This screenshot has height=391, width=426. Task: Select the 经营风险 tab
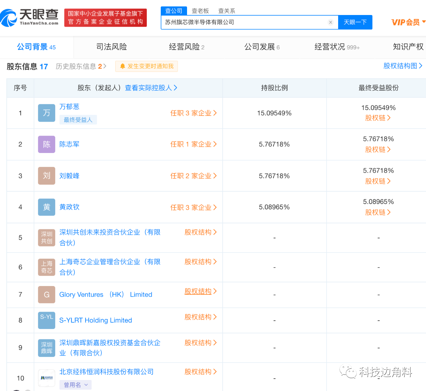tap(187, 47)
